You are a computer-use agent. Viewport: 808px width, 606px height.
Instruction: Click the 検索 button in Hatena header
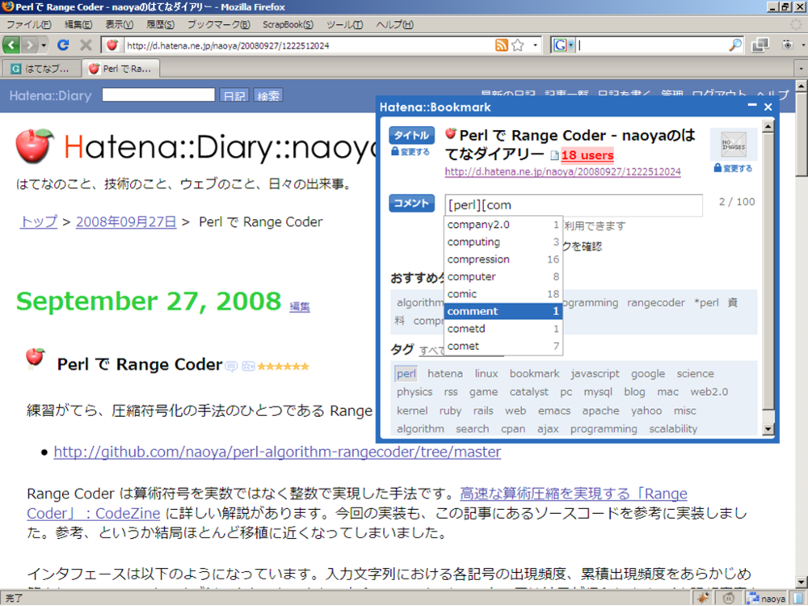click(268, 95)
